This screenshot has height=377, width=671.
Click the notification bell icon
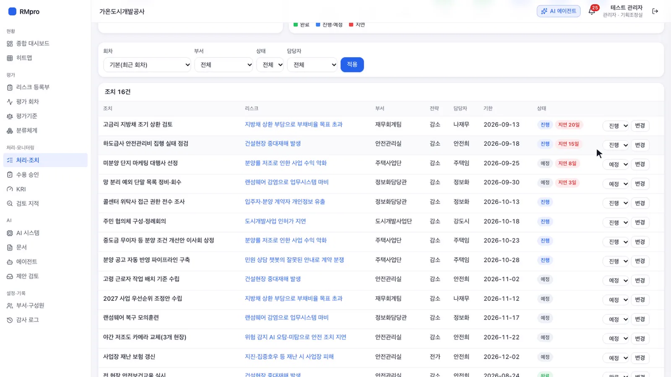point(591,11)
